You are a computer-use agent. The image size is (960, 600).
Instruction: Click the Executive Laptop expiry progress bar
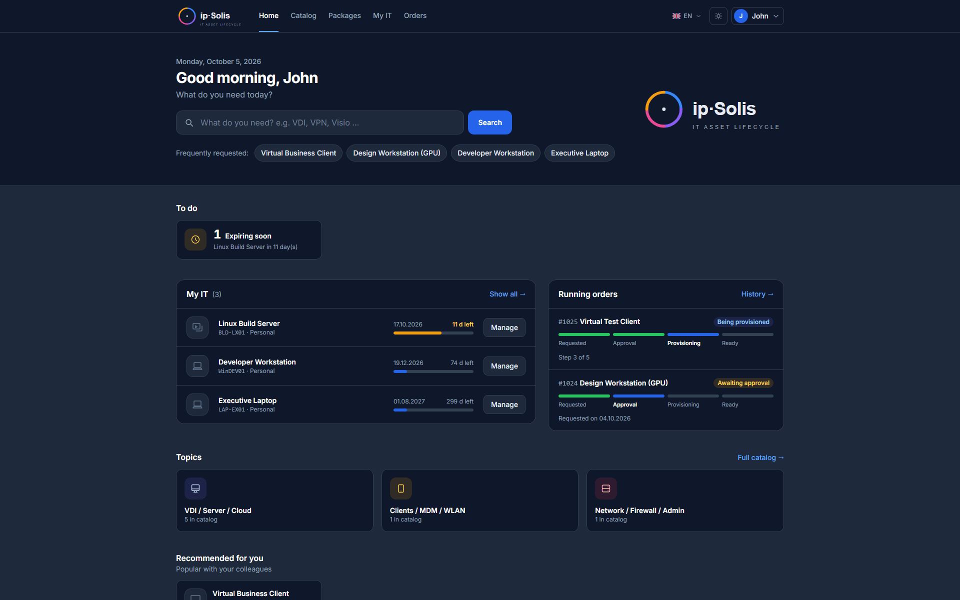433,410
